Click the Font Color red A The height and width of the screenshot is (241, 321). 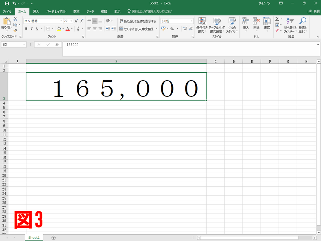[68, 29]
